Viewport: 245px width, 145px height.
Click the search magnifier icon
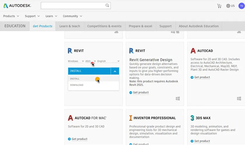click(107, 6)
